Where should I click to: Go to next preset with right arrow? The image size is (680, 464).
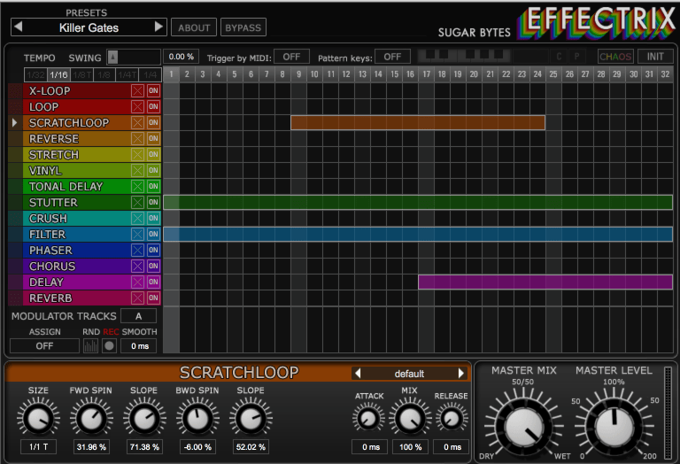pyautogui.click(x=159, y=27)
